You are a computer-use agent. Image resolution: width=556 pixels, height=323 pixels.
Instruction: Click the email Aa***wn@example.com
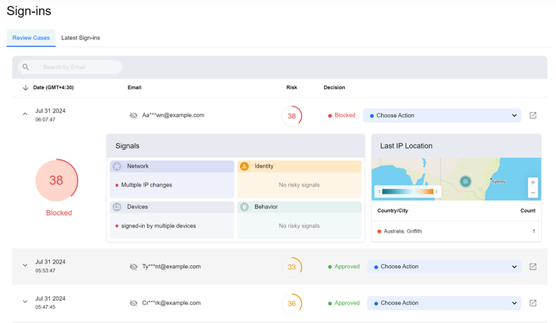[x=173, y=115]
